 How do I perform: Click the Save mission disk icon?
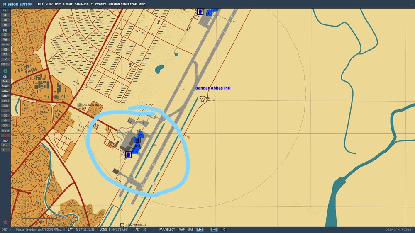click(5, 25)
